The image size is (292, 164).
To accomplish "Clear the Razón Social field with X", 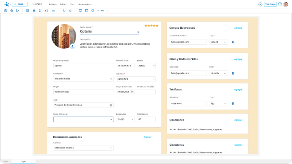I will (138, 32).
